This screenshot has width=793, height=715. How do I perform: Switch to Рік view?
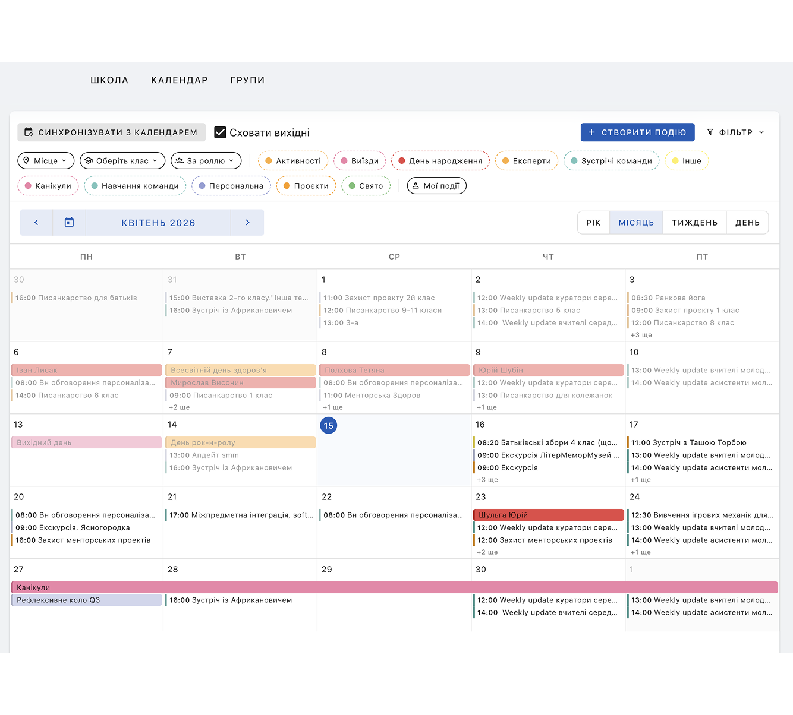[x=593, y=223]
